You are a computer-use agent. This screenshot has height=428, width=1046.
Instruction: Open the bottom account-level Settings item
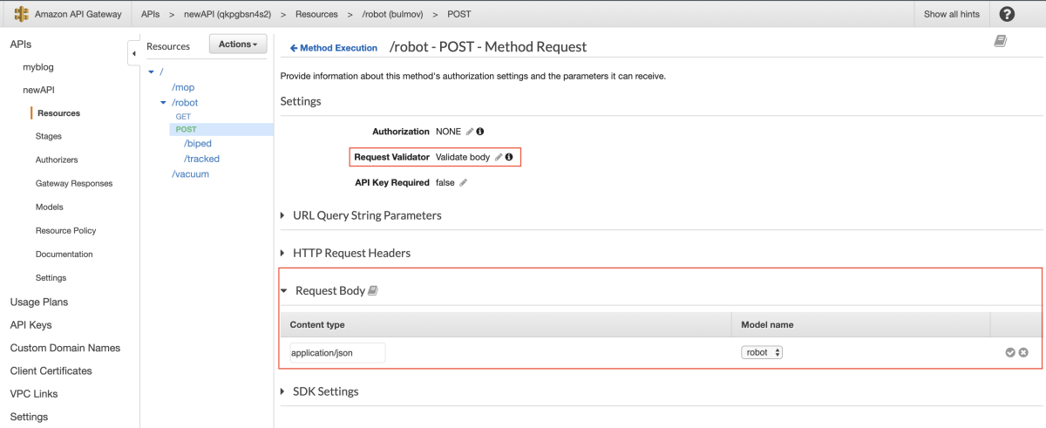coord(29,417)
